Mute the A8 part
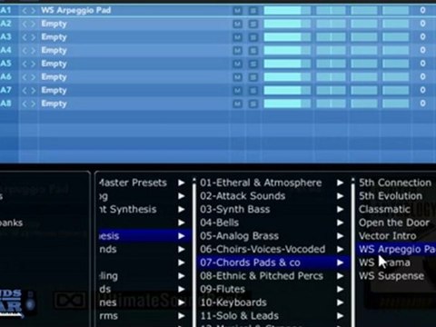The height and width of the screenshot is (327, 436). click(x=238, y=104)
